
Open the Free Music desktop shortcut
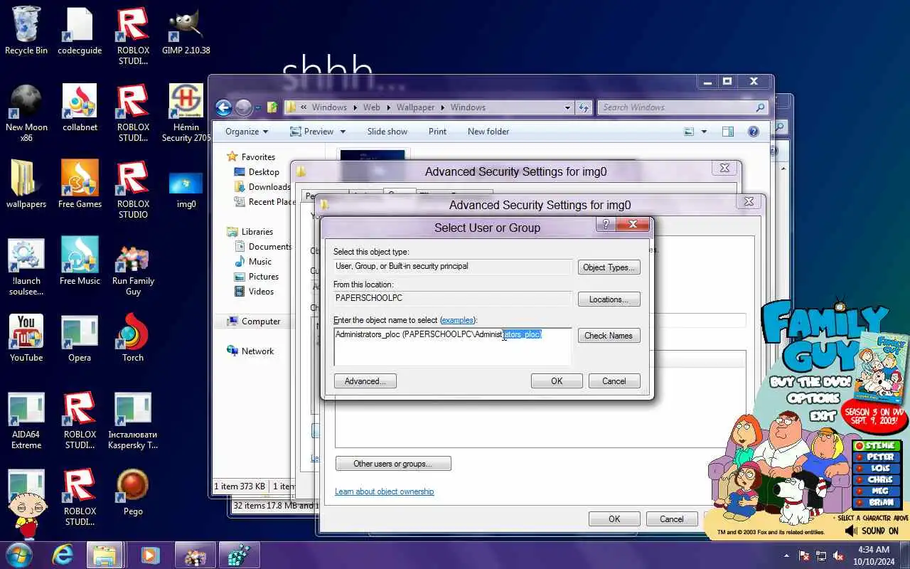coord(80,262)
